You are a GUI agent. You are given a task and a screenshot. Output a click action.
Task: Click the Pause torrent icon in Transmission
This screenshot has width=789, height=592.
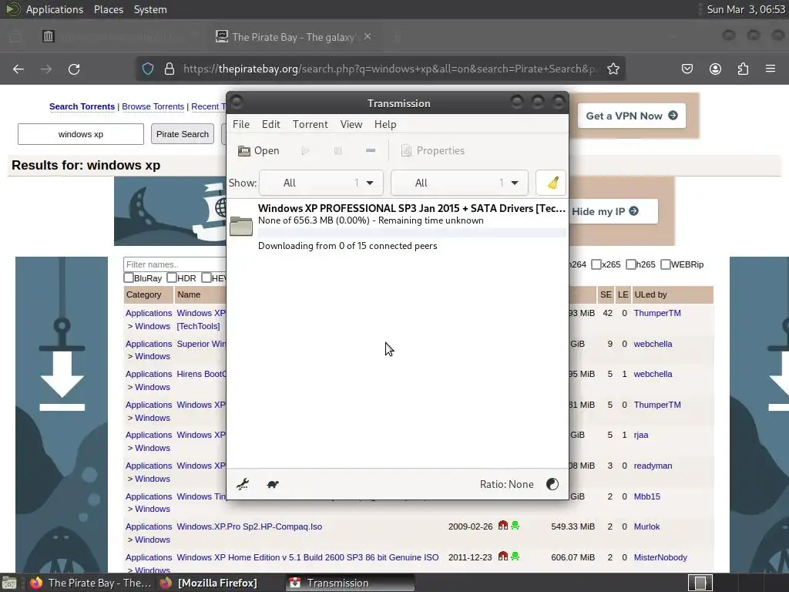coord(337,150)
